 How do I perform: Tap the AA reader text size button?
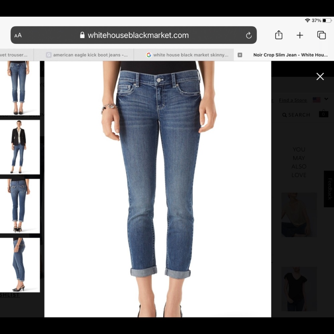[18, 35]
